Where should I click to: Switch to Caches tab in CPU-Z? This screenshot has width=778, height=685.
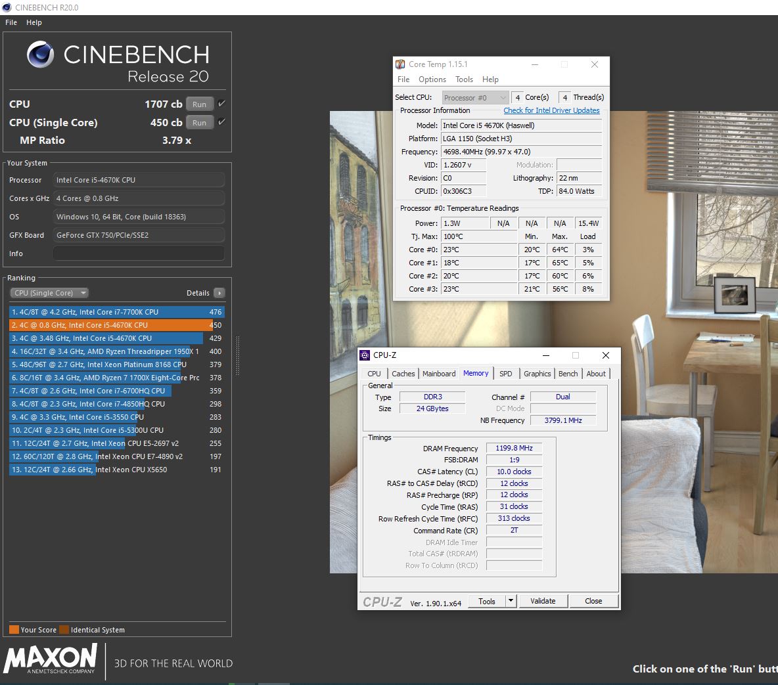403,374
